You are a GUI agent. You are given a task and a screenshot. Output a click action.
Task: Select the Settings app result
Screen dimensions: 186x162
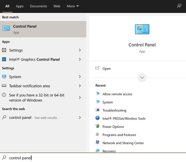pos(43,50)
